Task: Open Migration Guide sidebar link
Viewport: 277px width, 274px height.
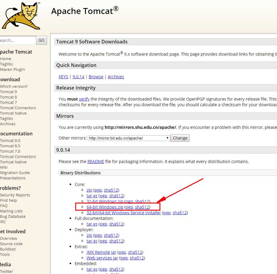Action: (15, 173)
